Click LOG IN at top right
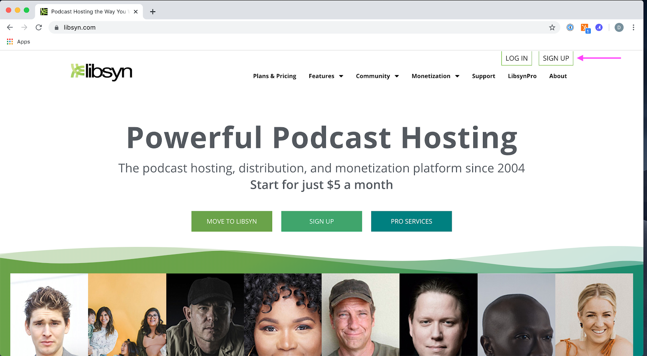This screenshot has width=647, height=356. 516,58
